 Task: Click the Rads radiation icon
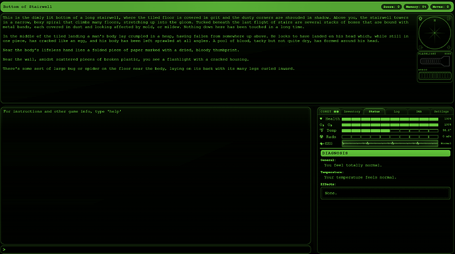click(x=322, y=137)
